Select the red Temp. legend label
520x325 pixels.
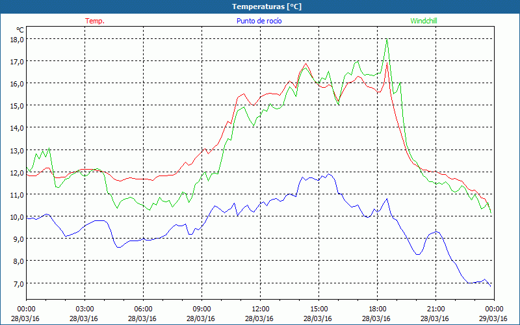coord(95,21)
